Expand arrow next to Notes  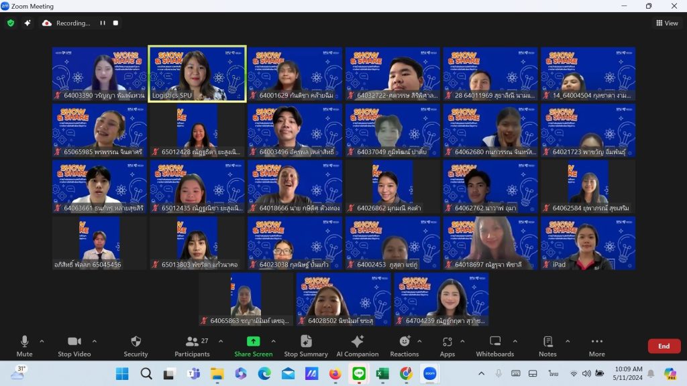tap(568, 341)
